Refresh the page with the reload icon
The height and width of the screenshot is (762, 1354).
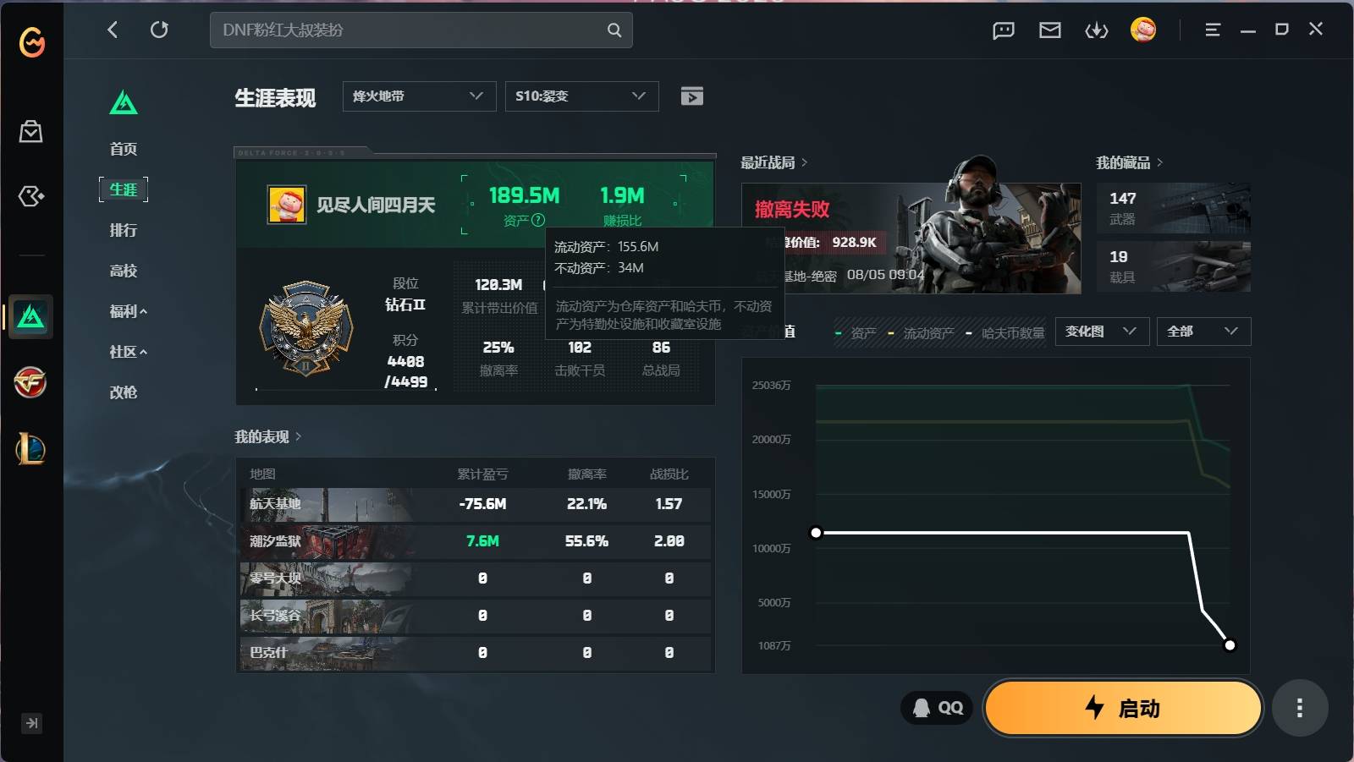(x=159, y=30)
